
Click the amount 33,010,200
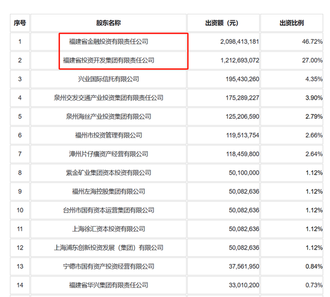244,285
